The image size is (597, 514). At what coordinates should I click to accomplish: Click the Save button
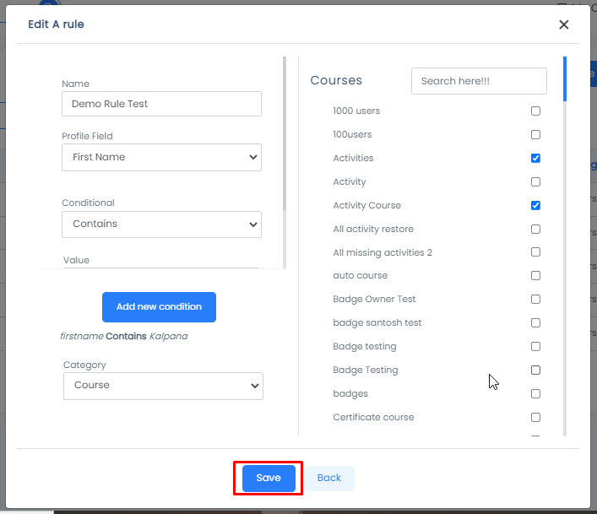click(269, 478)
